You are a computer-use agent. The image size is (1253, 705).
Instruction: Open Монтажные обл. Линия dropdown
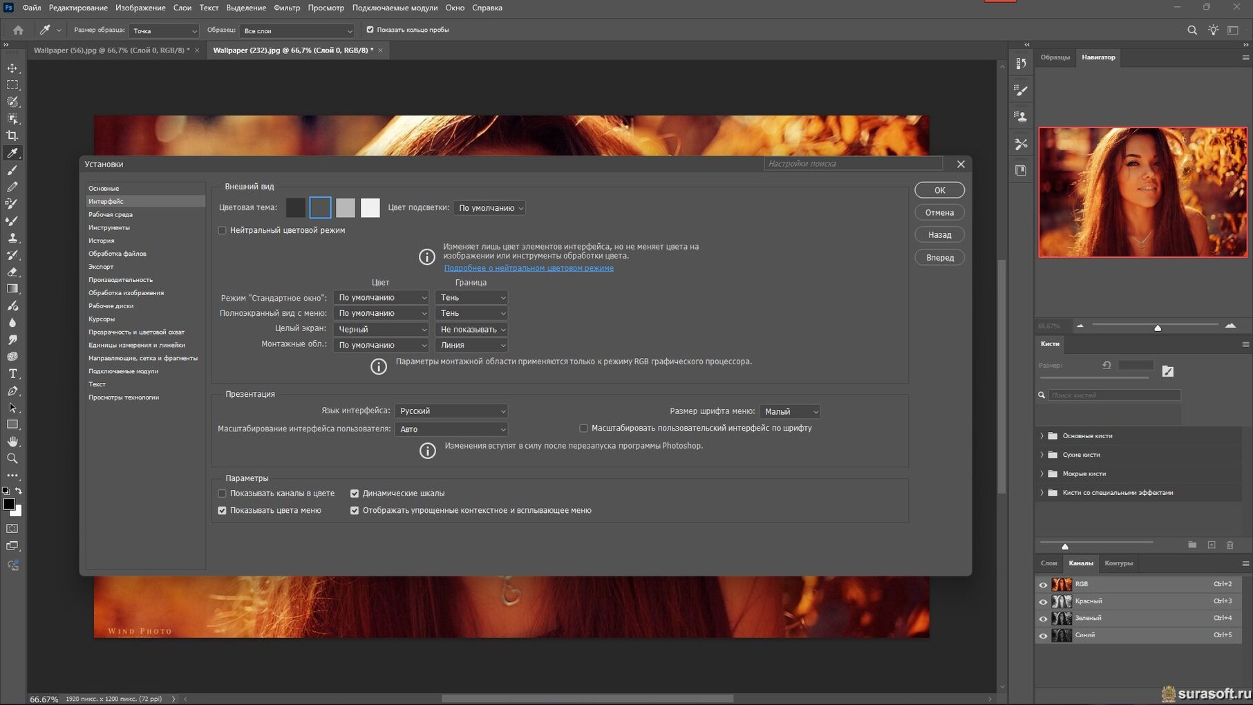click(471, 345)
